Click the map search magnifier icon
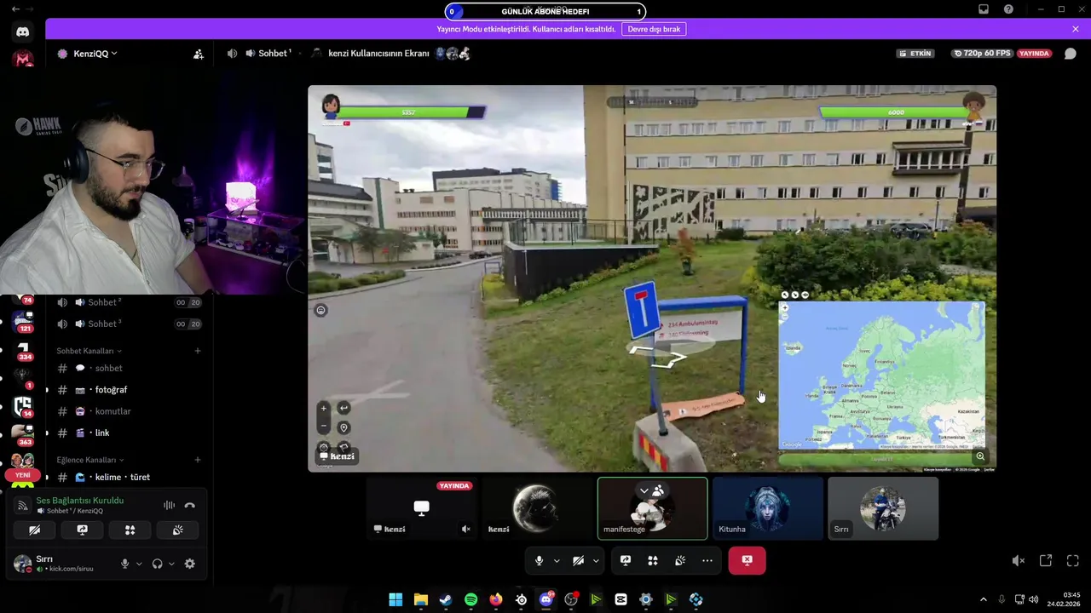 (x=980, y=456)
